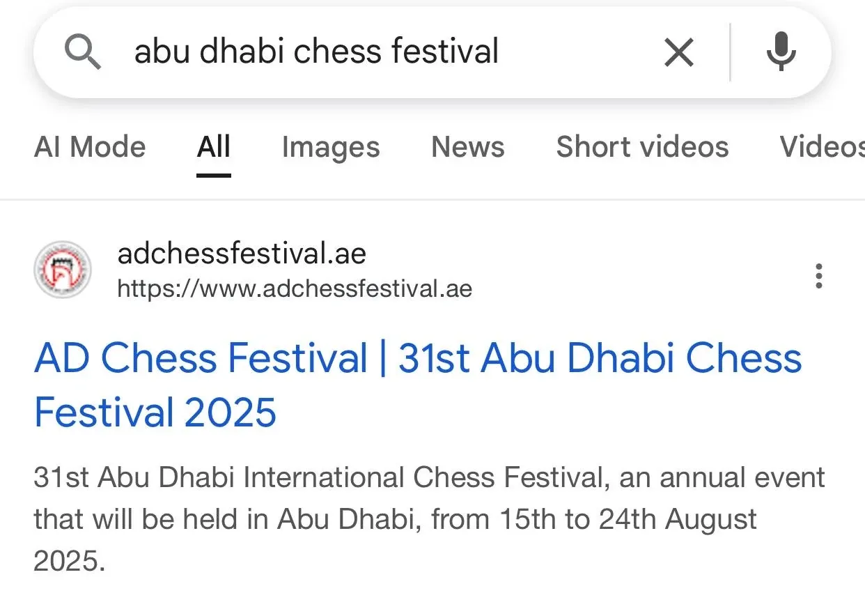Open the AD Chess Festival result title

(418, 358)
